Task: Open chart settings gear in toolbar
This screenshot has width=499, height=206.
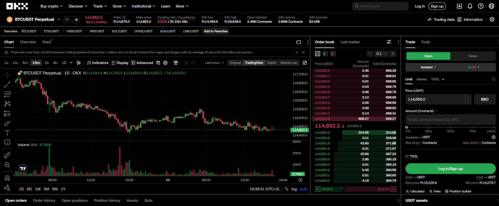Action: (x=165, y=63)
